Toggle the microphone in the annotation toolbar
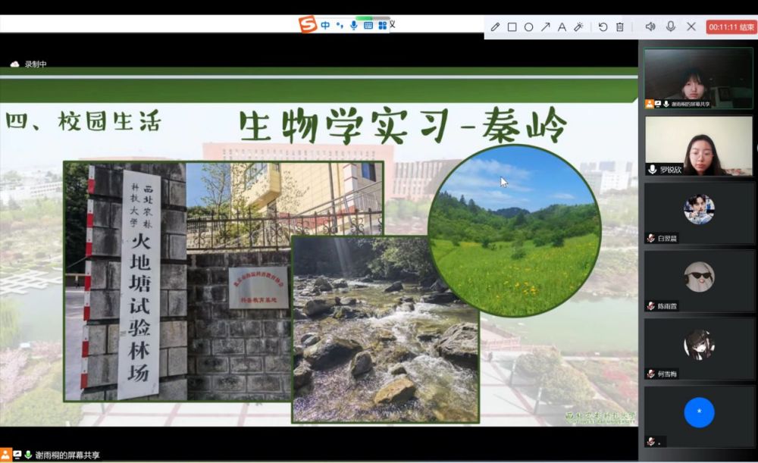The height and width of the screenshot is (463, 758). click(671, 27)
